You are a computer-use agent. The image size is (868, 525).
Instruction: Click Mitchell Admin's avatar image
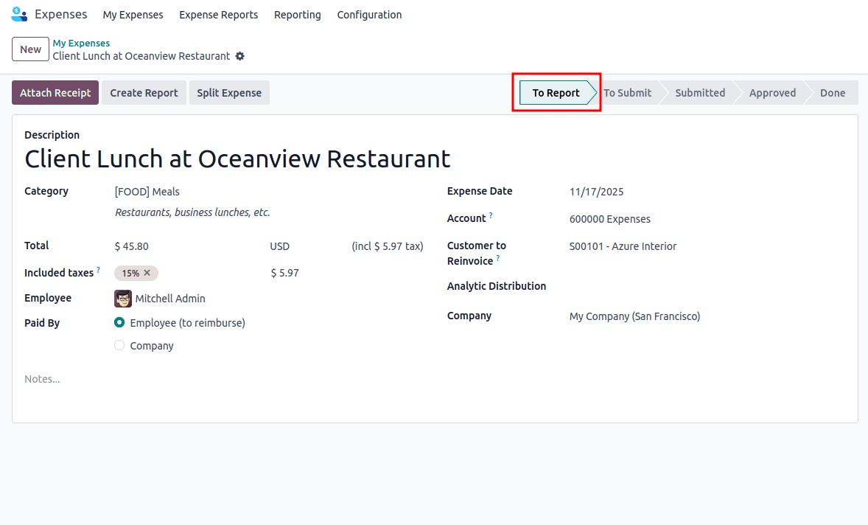pos(122,299)
